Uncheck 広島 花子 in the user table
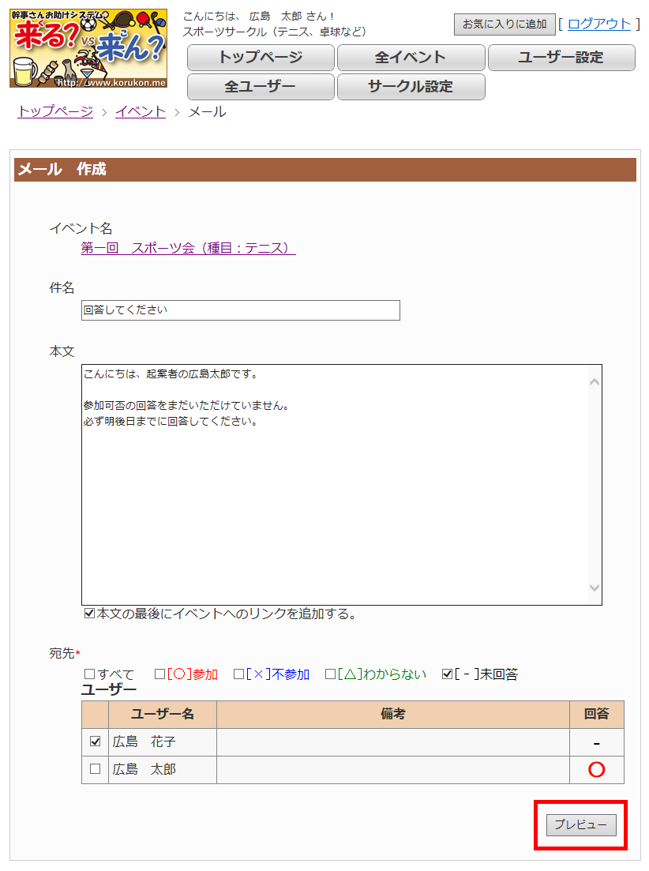The image size is (649, 871). 95,741
